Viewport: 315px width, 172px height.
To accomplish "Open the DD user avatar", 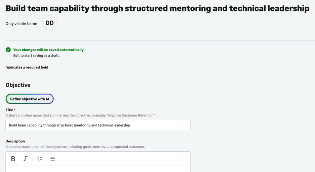I will click(x=50, y=23).
